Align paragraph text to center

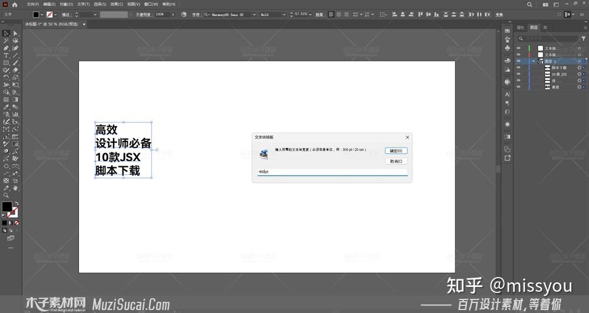339,15
